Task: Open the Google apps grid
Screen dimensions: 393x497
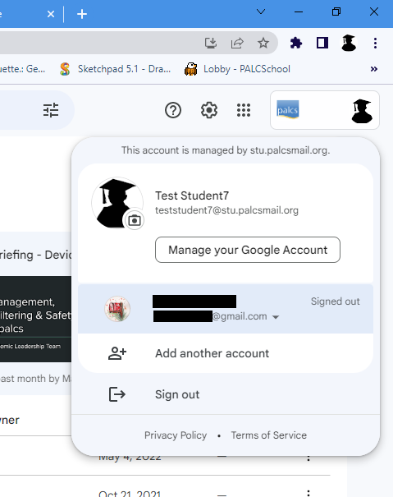Action: coord(244,110)
